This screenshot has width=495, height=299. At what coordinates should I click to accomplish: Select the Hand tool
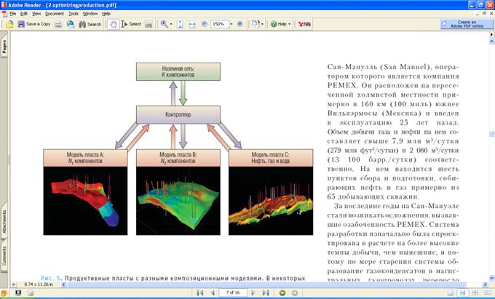114,24
